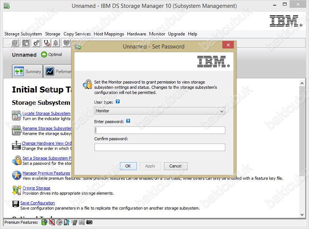Click the app icon in the main title bar

[x=7, y=6]
